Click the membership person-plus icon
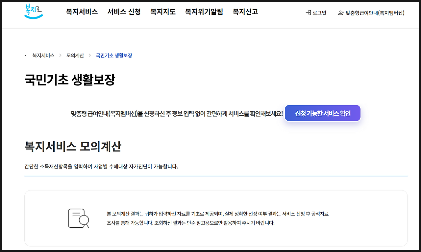The image size is (421, 252). pos(341,13)
